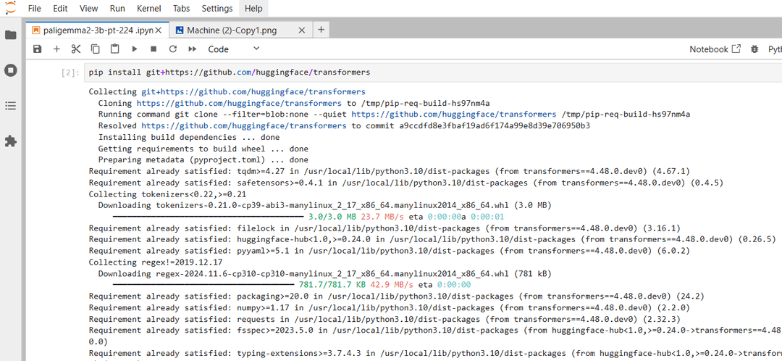Image resolution: width=782 pixels, height=361 pixels.
Task: Switch to paligemma2-3b-pt-224 notebook tab
Action: [97, 30]
